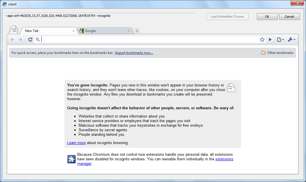Reload the current page
The width and height of the screenshot is (306, 182).
click(30, 40)
